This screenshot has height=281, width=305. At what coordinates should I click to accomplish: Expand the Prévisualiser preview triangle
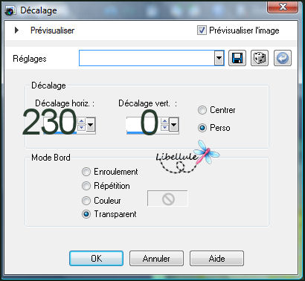(16, 30)
